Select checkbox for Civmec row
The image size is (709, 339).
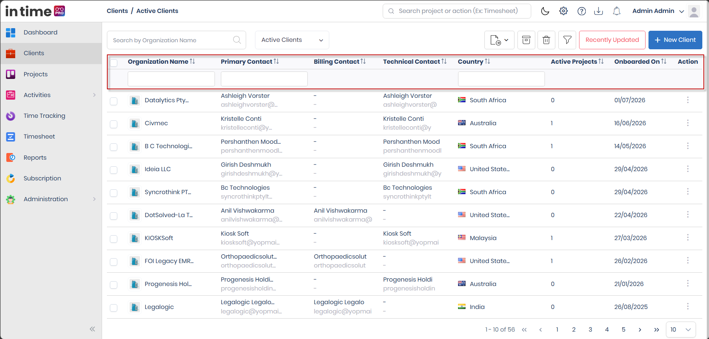[114, 124]
